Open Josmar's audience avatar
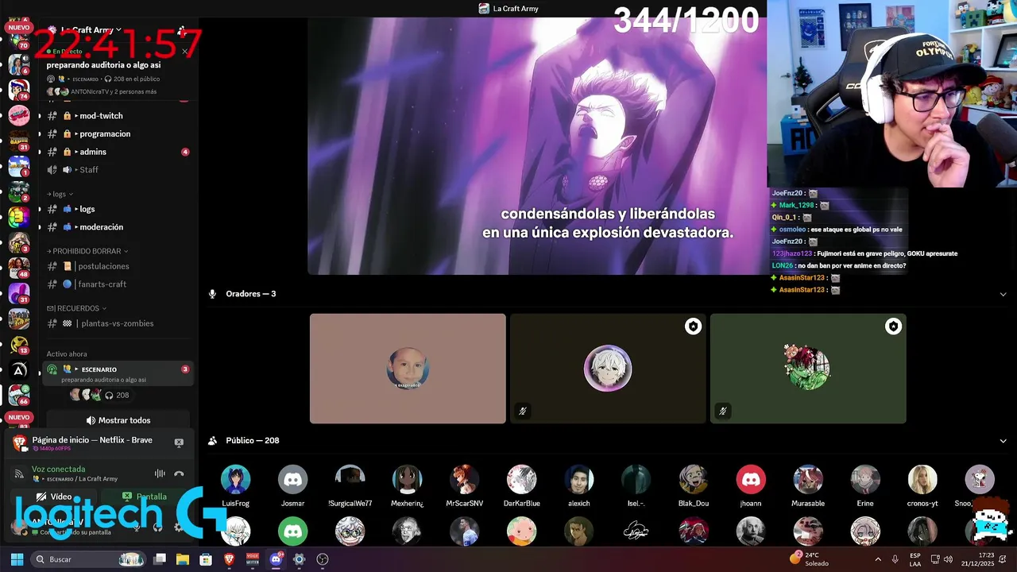1017x572 pixels. click(293, 480)
